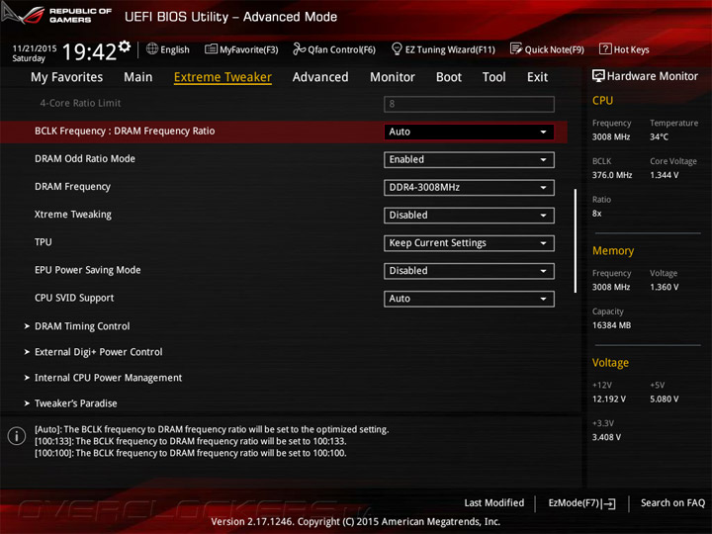The height and width of the screenshot is (534, 712).
Task: Click the EPU Power Saving Mode label
Action: 87,270
